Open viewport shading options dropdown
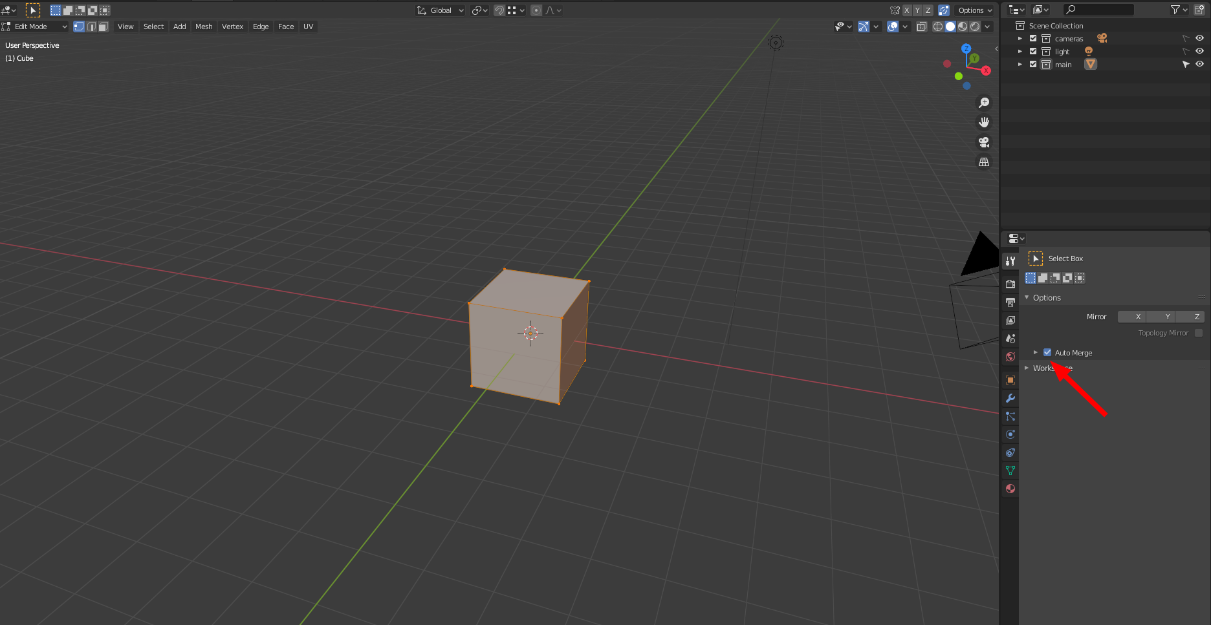This screenshot has width=1211, height=625. pyautogui.click(x=987, y=26)
